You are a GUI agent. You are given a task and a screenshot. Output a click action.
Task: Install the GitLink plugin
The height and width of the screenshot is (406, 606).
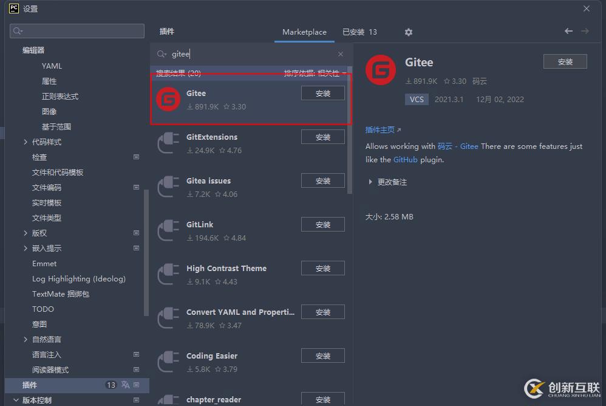322,224
